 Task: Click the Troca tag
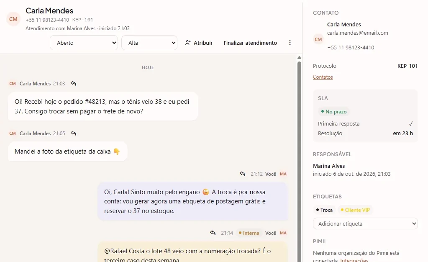click(x=324, y=210)
